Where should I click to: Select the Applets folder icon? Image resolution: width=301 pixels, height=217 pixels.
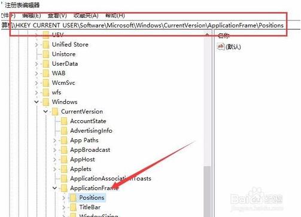(64, 169)
